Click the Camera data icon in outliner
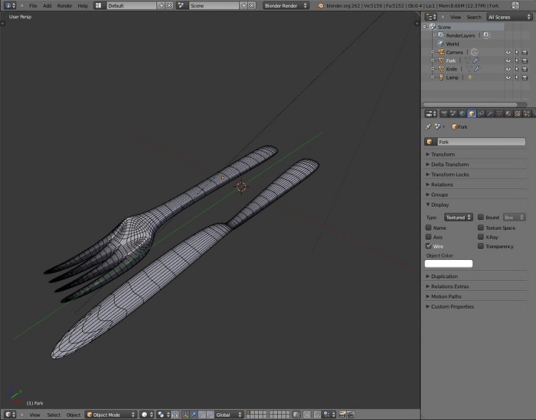The width and height of the screenshot is (536, 420). tap(475, 52)
